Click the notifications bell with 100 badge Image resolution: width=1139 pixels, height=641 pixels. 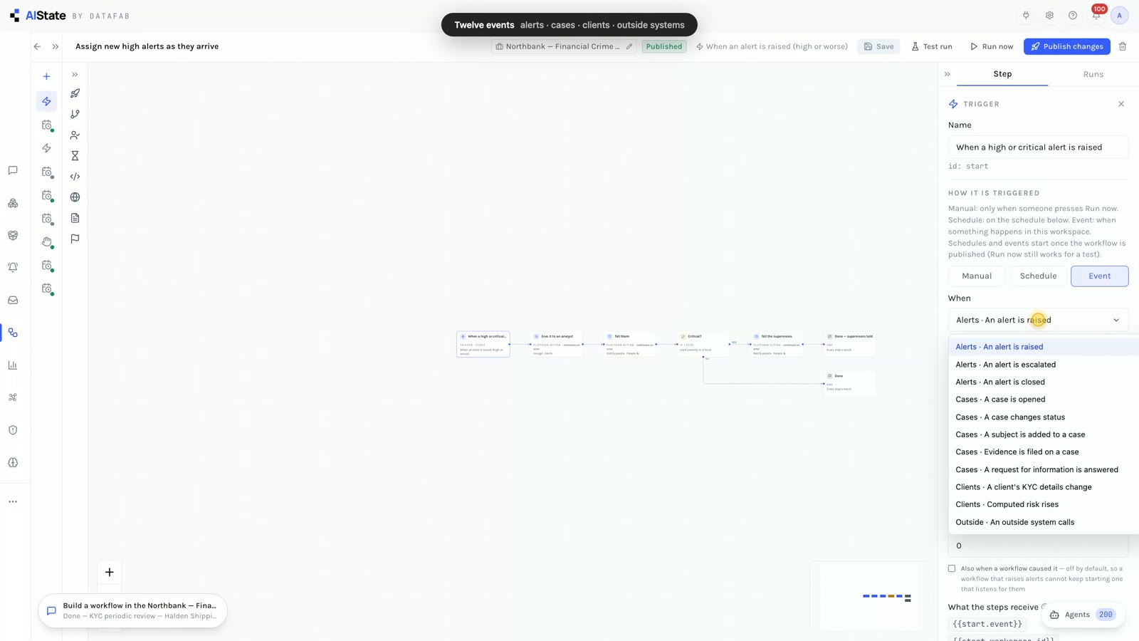click(x=1096, y=15)
